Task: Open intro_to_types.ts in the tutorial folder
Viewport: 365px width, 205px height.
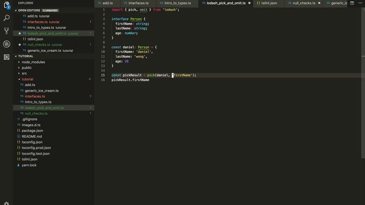Action: (38, 102)
